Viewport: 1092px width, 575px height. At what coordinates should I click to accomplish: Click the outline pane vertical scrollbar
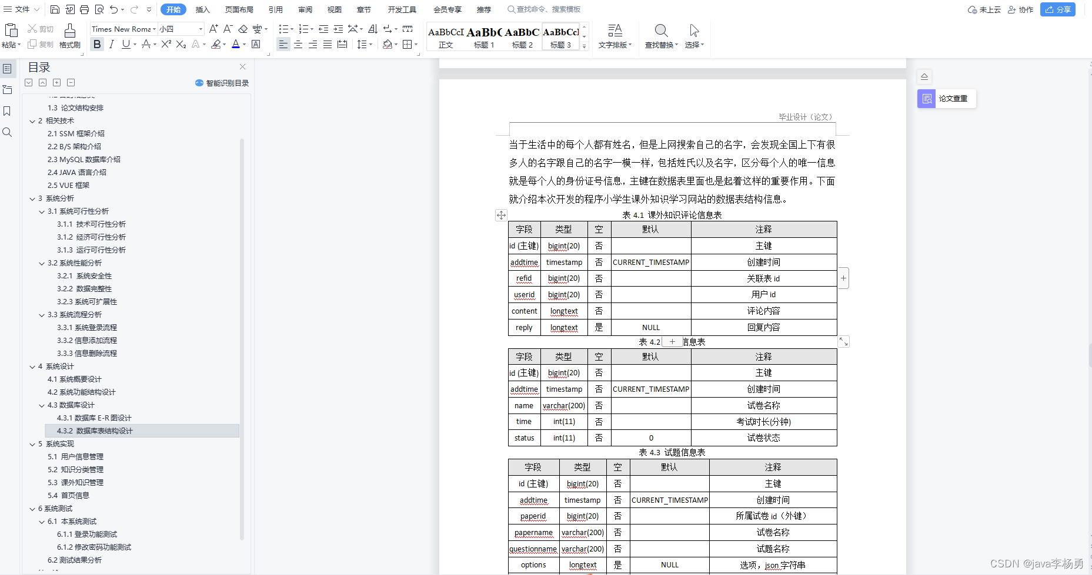pos(242,339)
